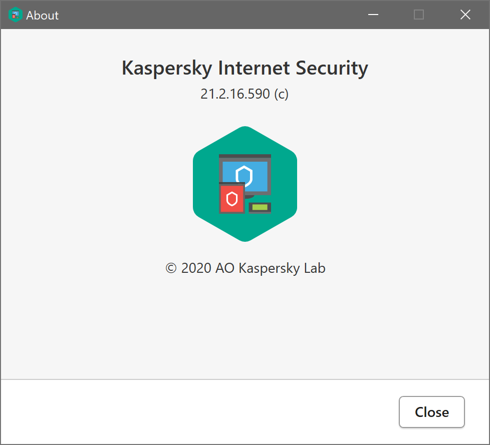Click the version number 21.2.16.590 (c)

point(244,94)
